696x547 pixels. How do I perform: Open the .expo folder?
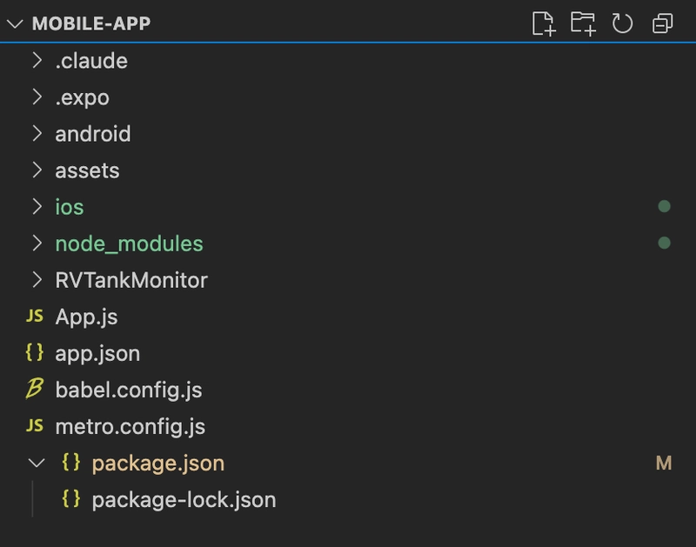point(82,97)
